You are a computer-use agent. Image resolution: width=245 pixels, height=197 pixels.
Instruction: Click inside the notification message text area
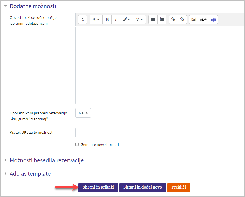coord(160,65)
